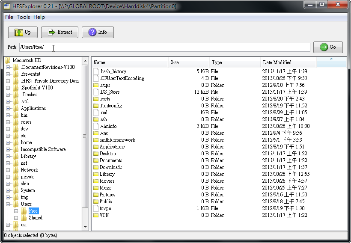Select the .viminfo file icon
The image size is (351, 243).
[96, 126]
